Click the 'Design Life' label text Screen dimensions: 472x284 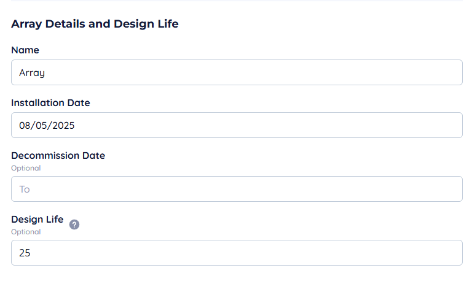pyautogui.click(x=37, y=220)
